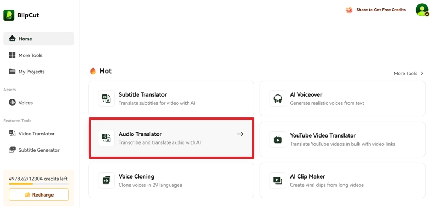
Task: Open the Home sidebar item
Action: click(39, 39)
